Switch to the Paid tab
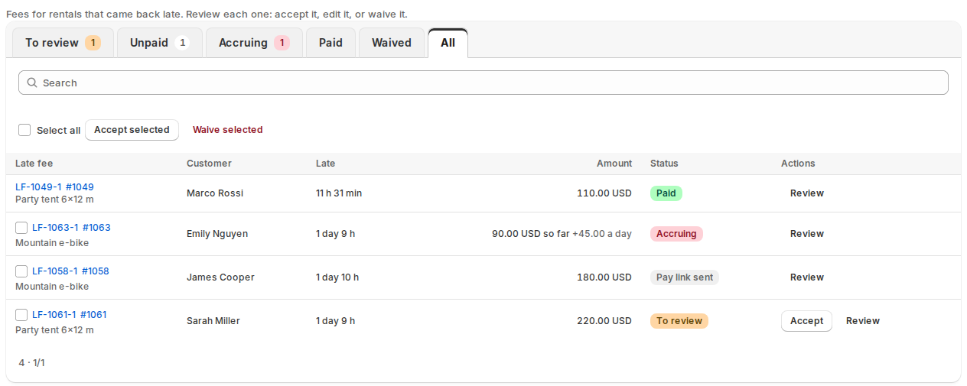The height and width of the screenshot is (386, 967). [330, 43]
